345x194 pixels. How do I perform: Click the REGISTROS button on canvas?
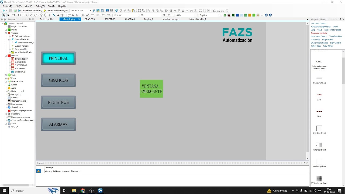(x=58, y=102)
